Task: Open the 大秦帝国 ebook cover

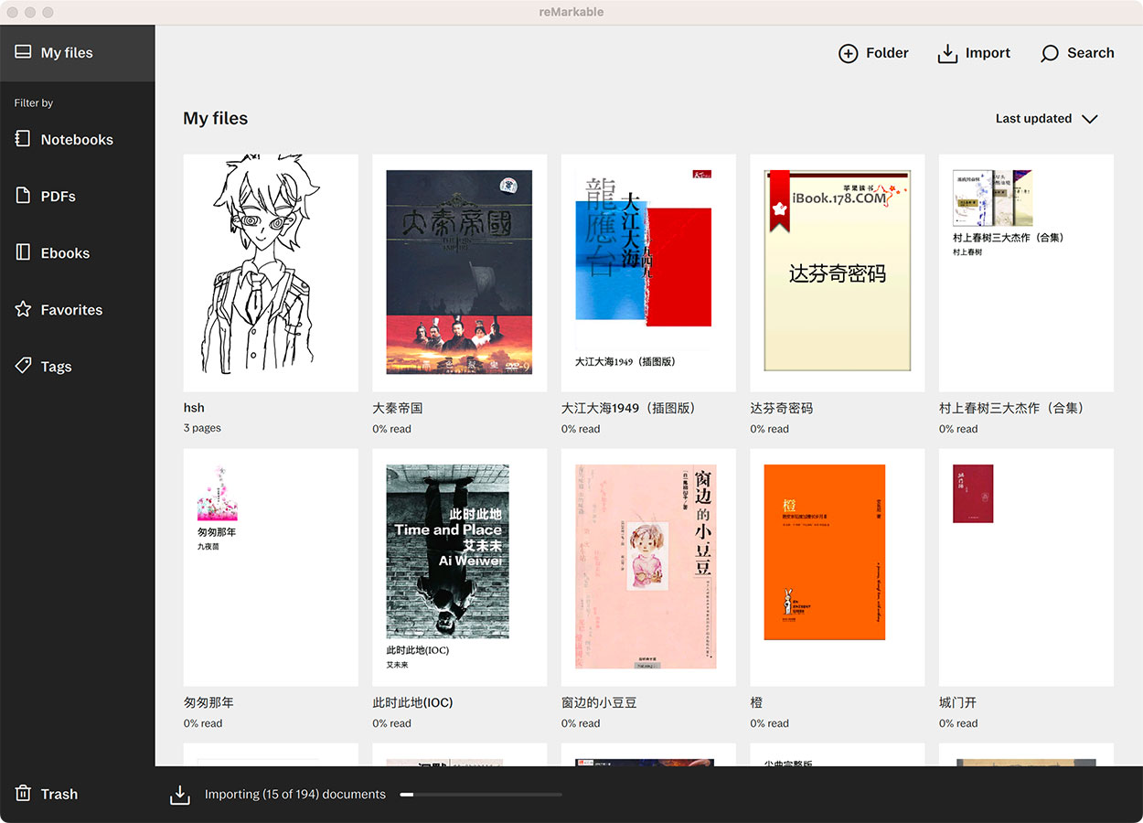Action: [x=459, y=272]
